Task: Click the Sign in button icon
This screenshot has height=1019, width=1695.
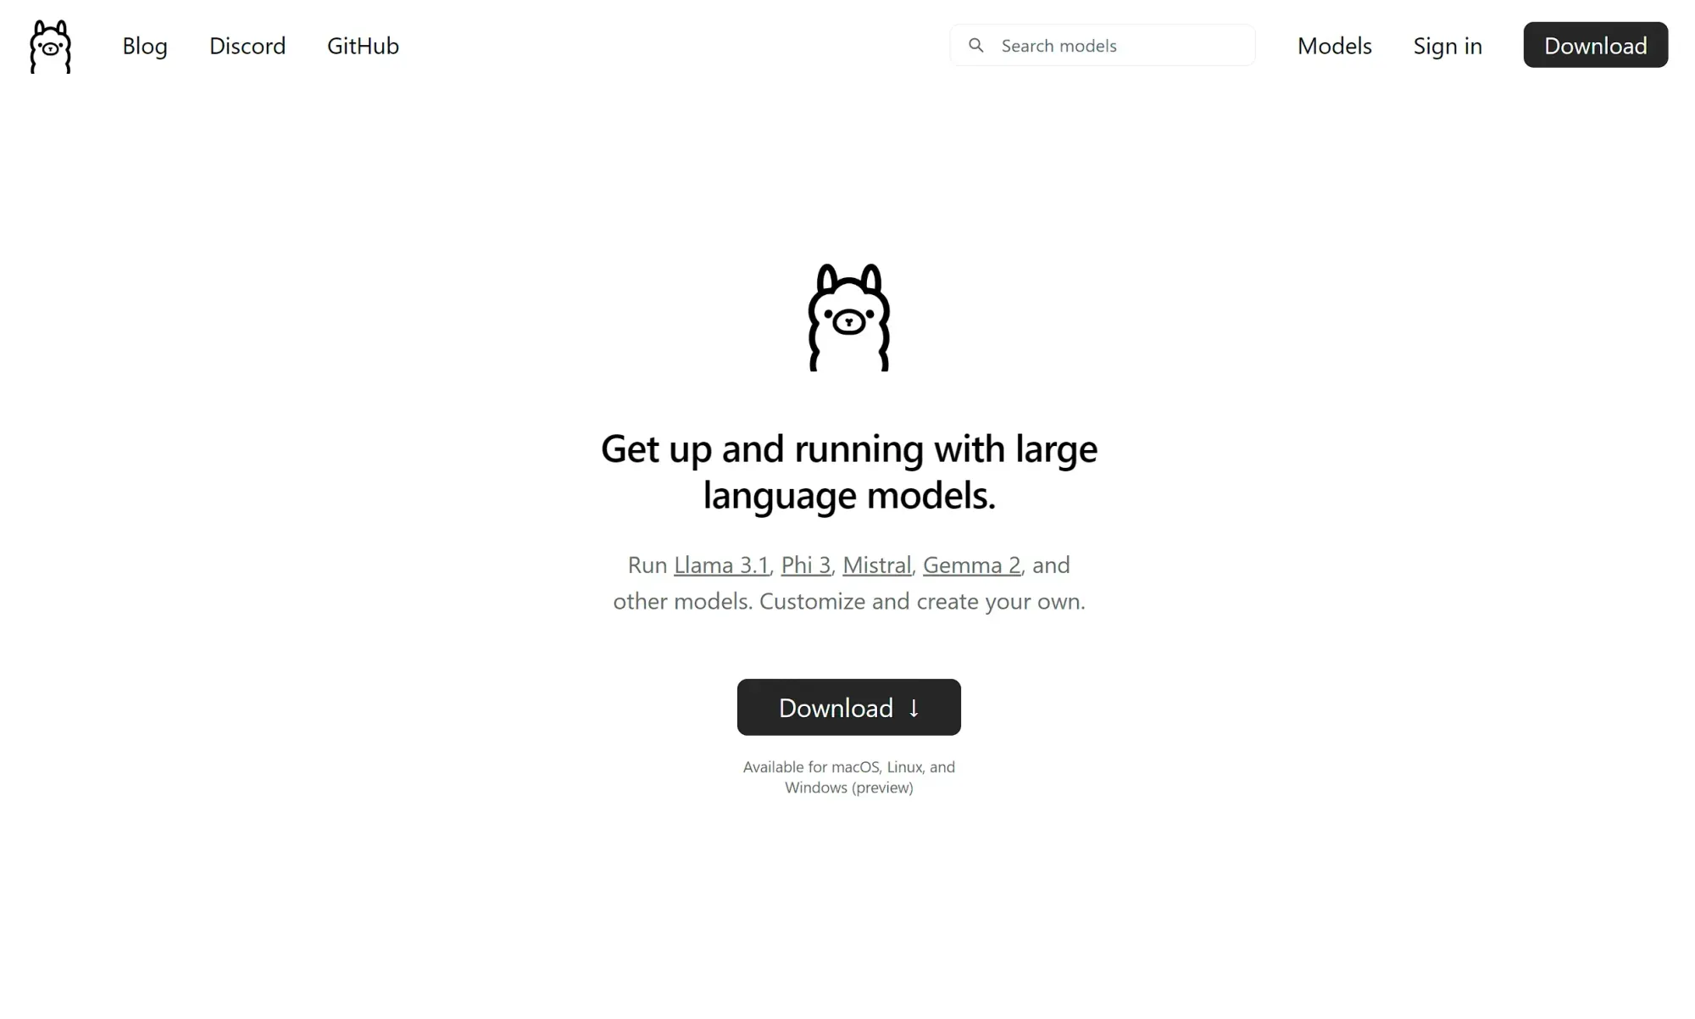Action: tap(1448, 45)
